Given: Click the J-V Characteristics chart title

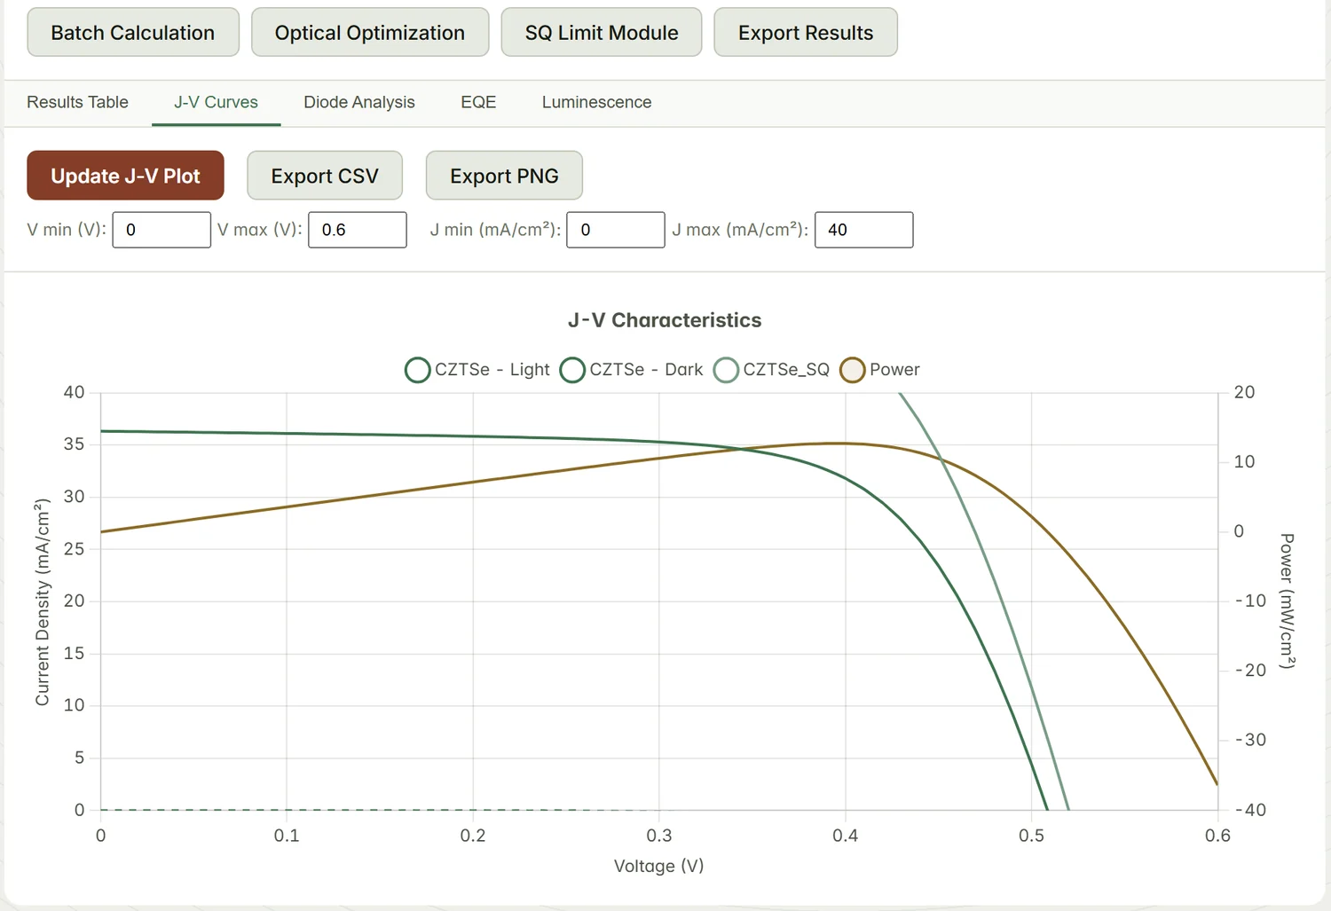Looking at the screenshot, I should click(665, 320).
